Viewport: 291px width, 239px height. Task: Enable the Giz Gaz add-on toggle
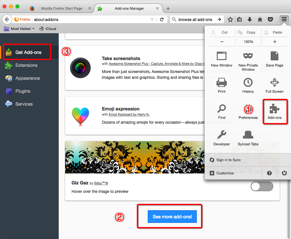(x=262, y=186)
